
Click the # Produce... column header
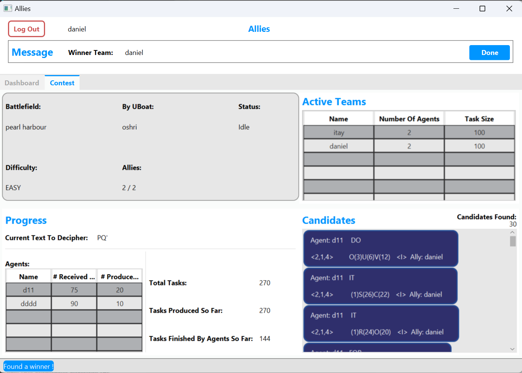120,277
